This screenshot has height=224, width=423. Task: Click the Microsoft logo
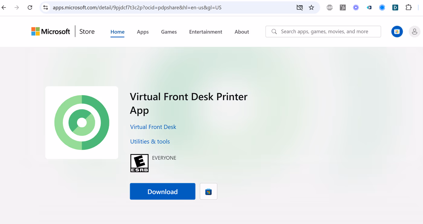pos(50,31)
